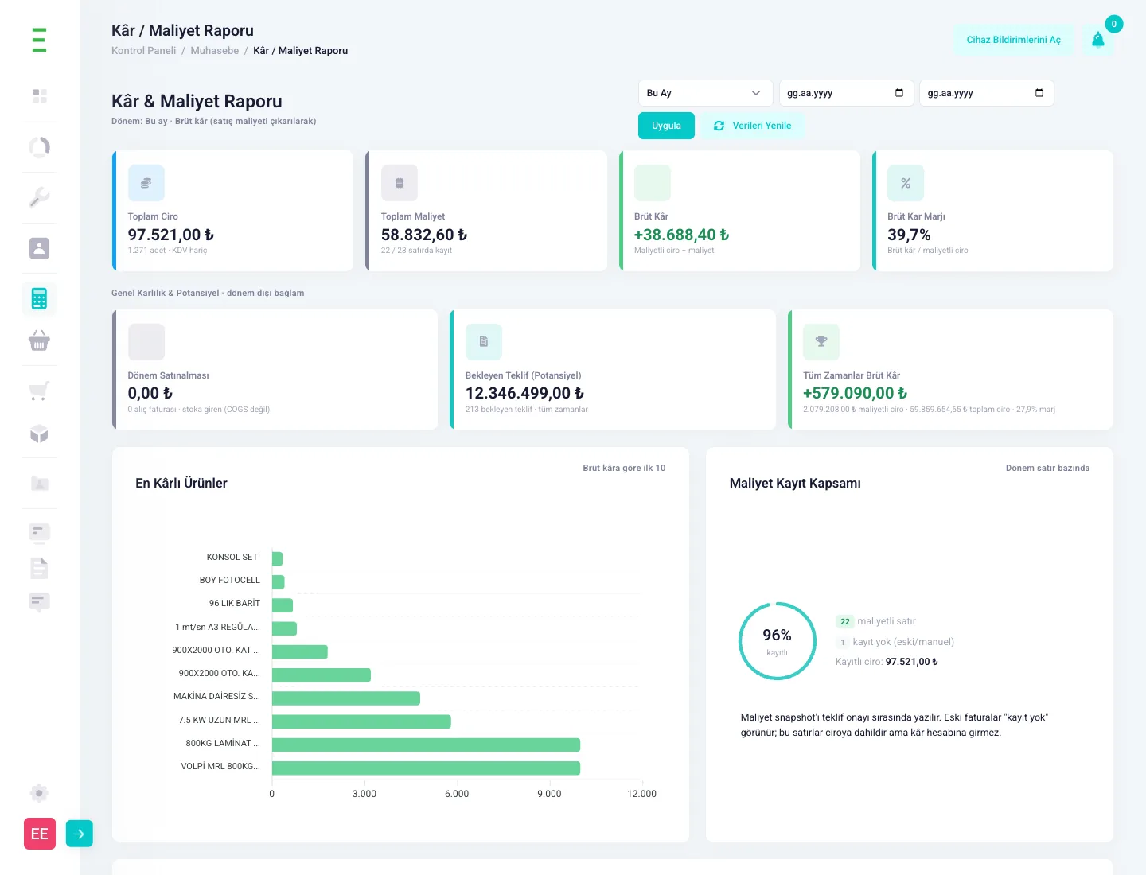
Task: Open the settings gear icon in sidebar
Action: tap(39, 793)
